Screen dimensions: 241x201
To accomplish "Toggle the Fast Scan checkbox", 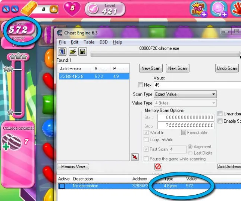I will click(x=146, y=149).
